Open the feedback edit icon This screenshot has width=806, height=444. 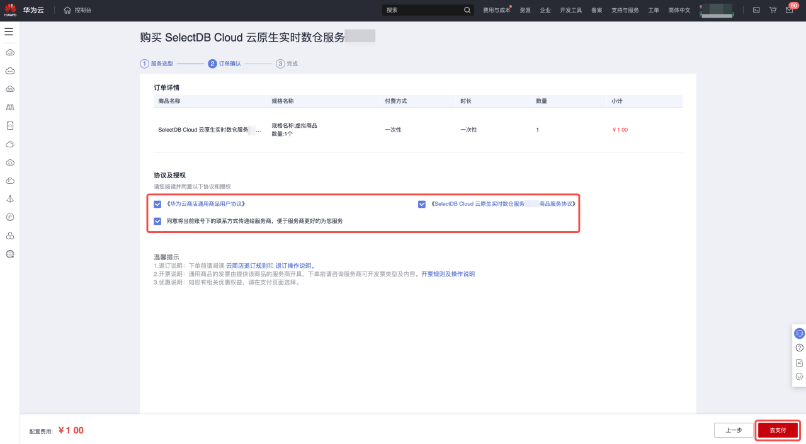pyautogui.click(x=799, y=362)
